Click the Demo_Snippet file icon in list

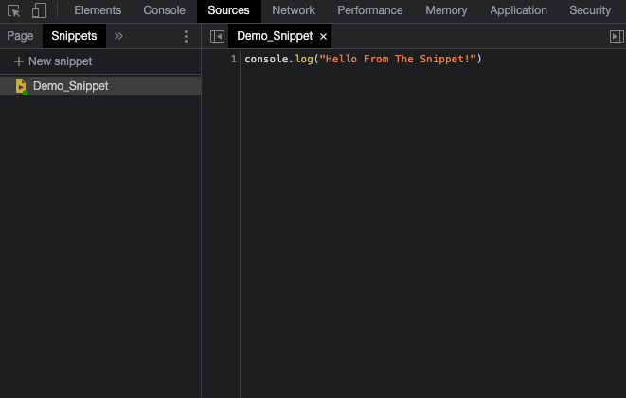(21, 86)
